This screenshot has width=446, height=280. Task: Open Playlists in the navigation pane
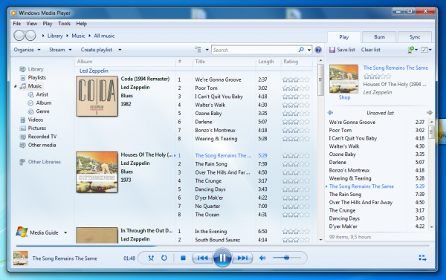(33, 77)
